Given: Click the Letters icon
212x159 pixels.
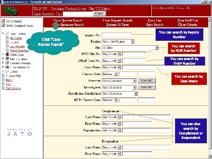Looking at the screenshot, I should (7, 71).
